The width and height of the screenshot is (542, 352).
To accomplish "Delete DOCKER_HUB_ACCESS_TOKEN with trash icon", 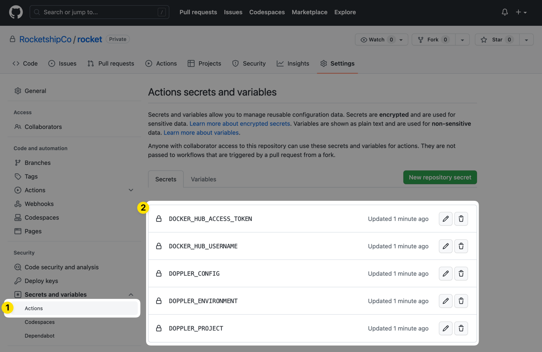I will click(x=461, y=219).
